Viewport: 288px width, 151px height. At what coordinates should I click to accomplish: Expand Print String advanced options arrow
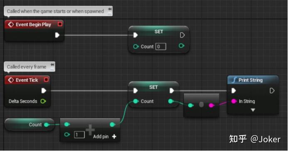(253, 110)
